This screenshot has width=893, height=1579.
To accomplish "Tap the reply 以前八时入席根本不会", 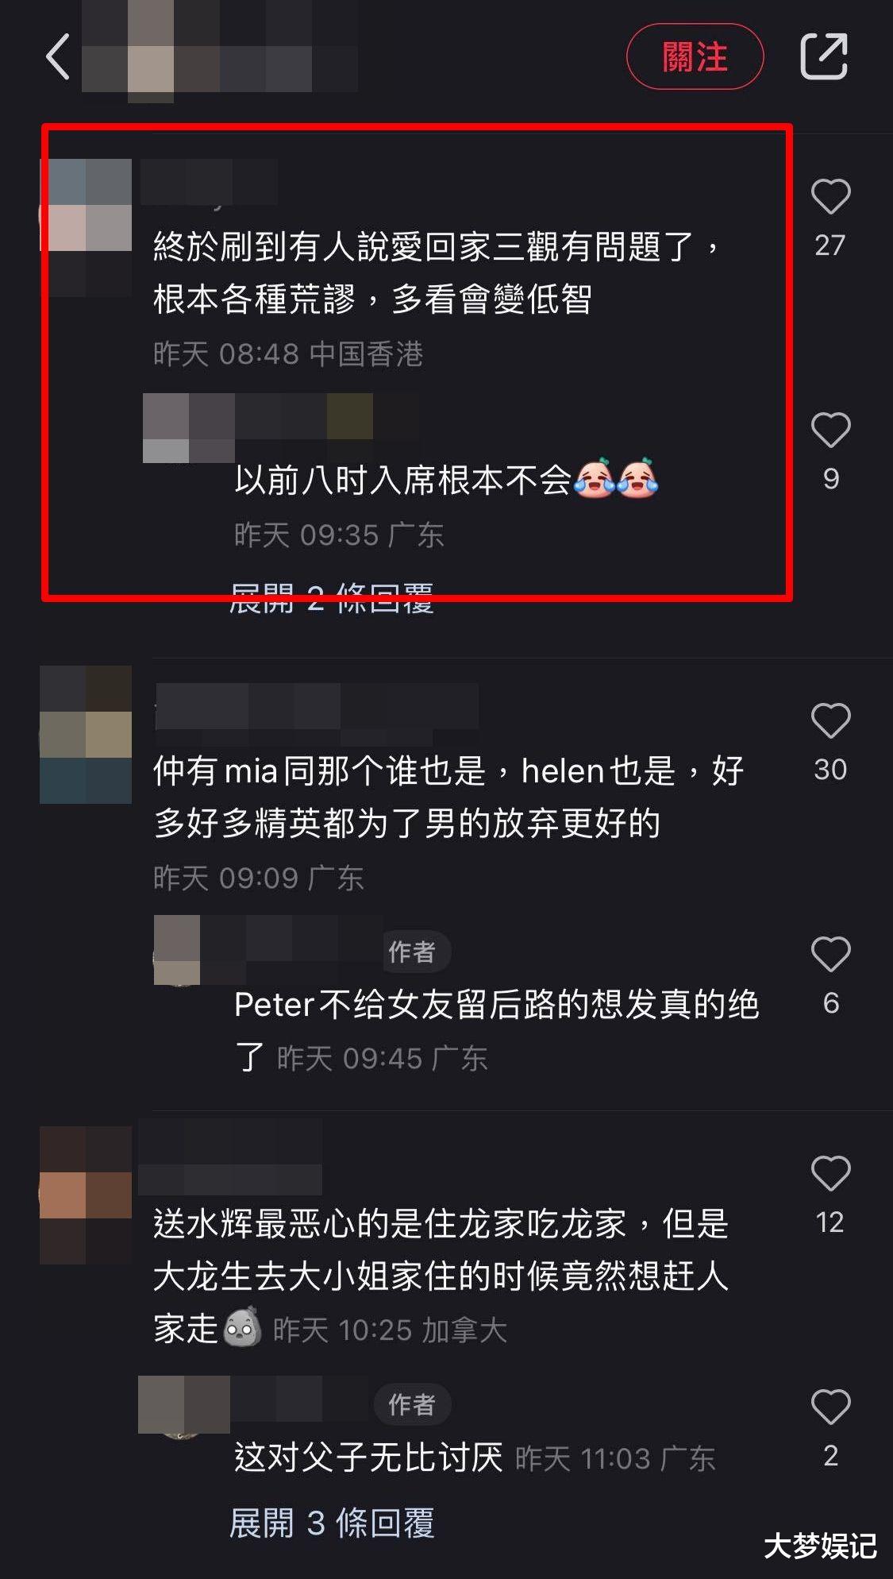I will [402, 480].
